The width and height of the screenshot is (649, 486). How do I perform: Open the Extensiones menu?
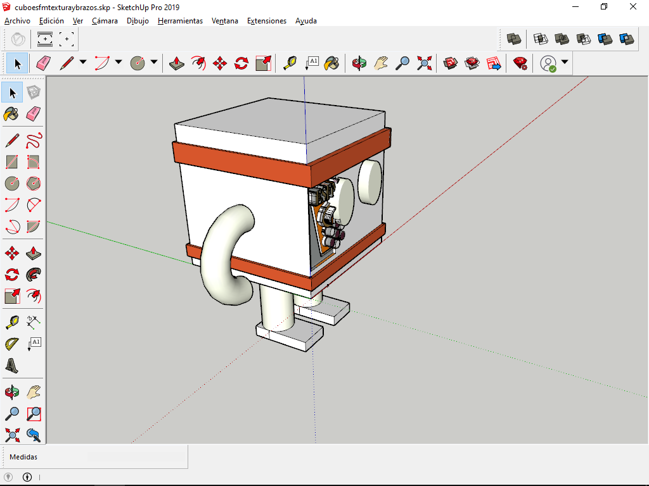[x=266, y=21]
